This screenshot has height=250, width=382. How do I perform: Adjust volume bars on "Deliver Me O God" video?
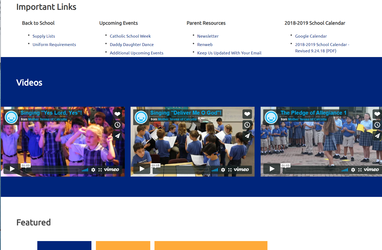pyautogui.click(x=215, y=170)
